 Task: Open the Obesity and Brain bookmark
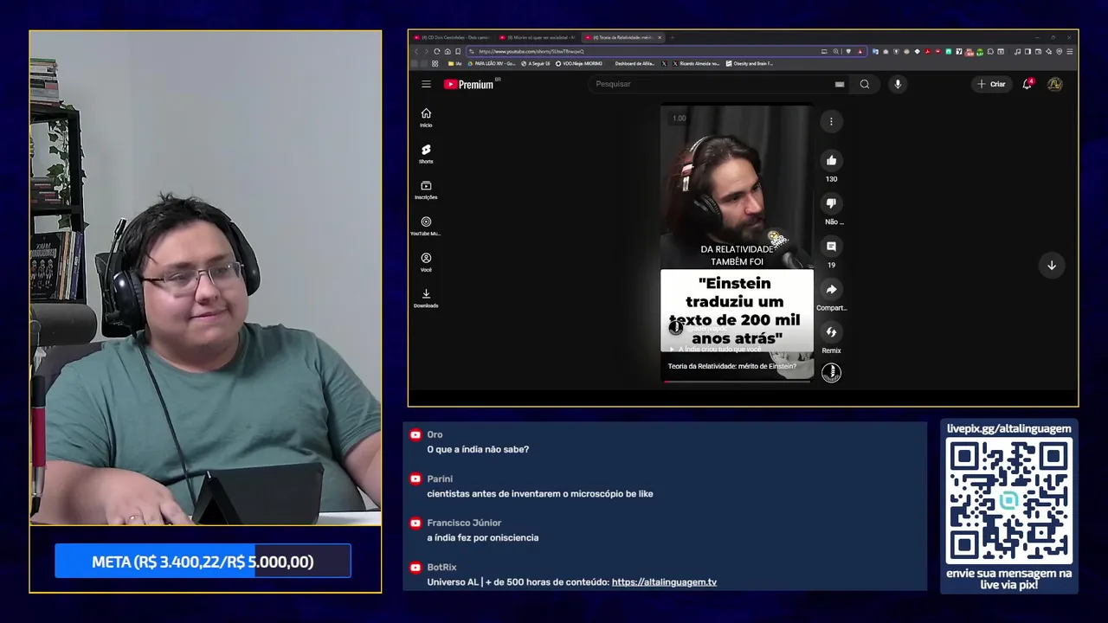pos(750,63)
